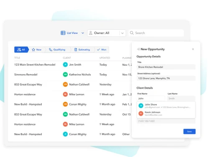Click Jim Smith's avatar icon
209x157 pixels.
click(65, 64)
